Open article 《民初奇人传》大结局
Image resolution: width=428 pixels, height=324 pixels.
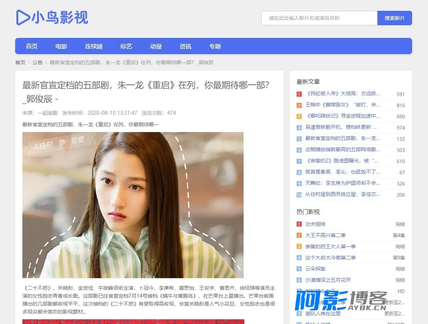[x=342, y=93]
